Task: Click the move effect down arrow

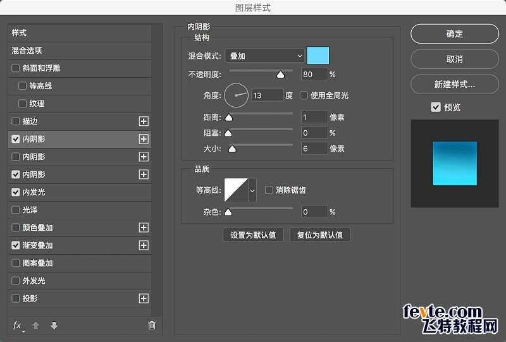Action: [x=54, y=325]
